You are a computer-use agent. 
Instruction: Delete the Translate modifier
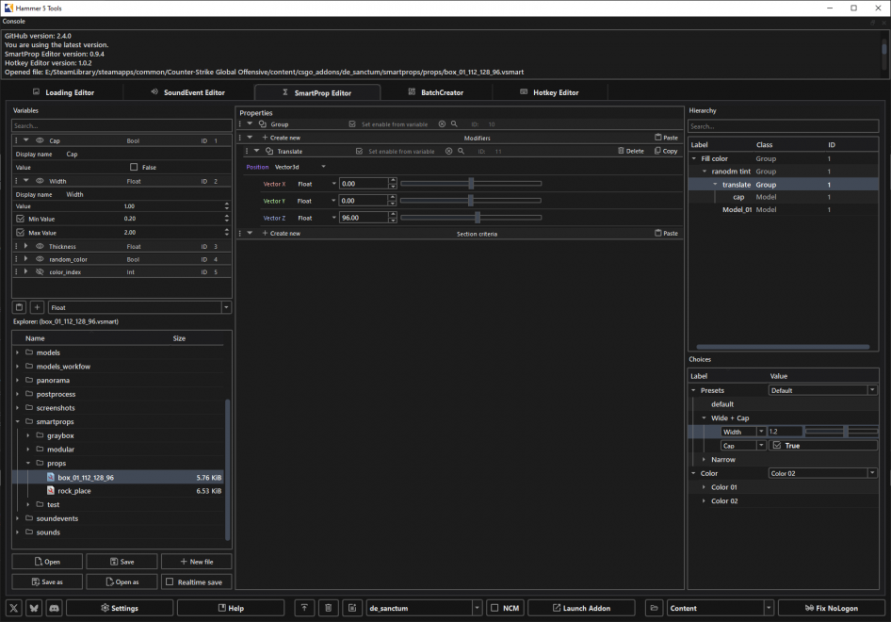(630, 151)
